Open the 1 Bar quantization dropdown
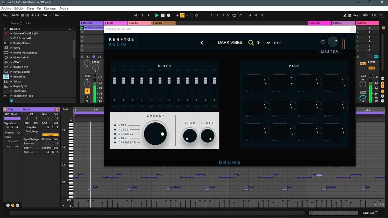The image size is (388, 218). pyautogui.click(x=58, y=15)
